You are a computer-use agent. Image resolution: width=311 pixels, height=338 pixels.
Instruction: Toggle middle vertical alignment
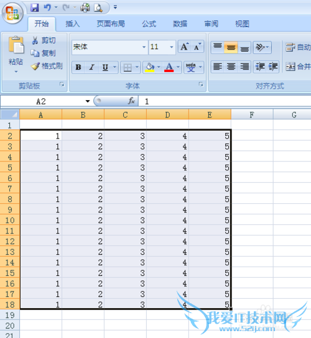coord(231,47)
